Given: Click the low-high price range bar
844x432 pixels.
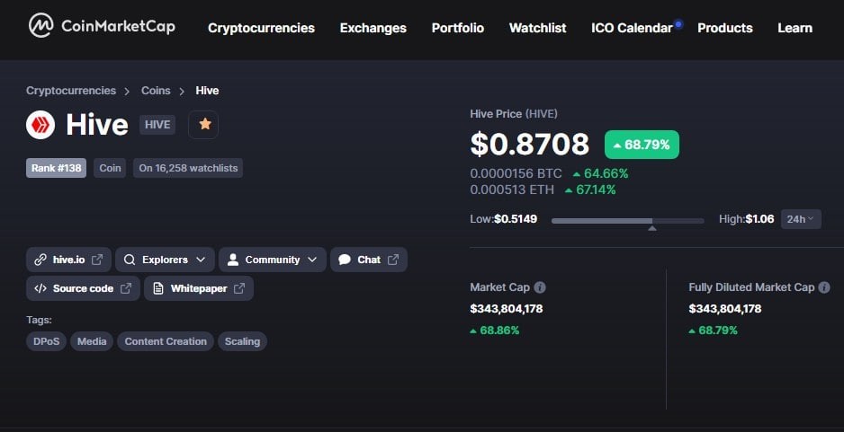Looking at the screenshot, I should coord(628,221).
